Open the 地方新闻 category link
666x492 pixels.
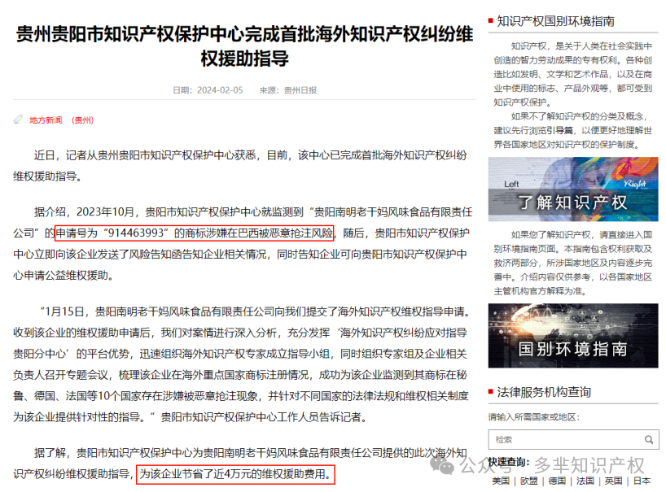[x=46, y=120]
